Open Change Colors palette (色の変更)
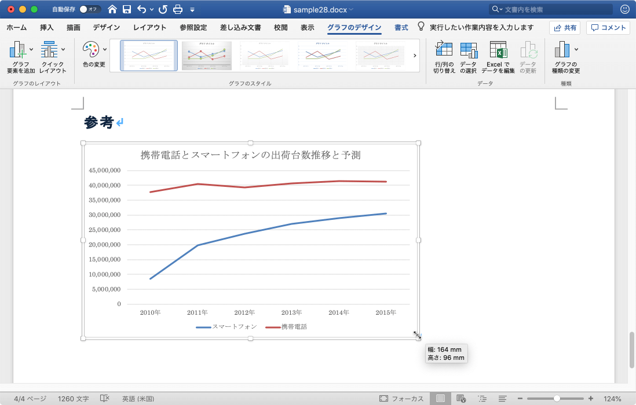 coord(94,54)
